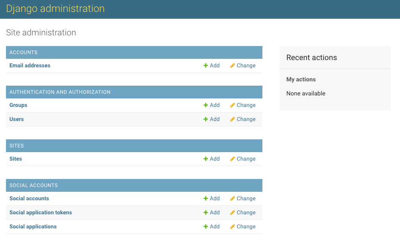This screenshot has width=400, height=248.
Task: Open the Groups model list
Action: (x=18, y=105)
